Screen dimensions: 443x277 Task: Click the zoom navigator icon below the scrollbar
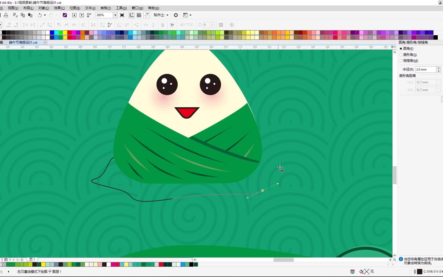395,260
